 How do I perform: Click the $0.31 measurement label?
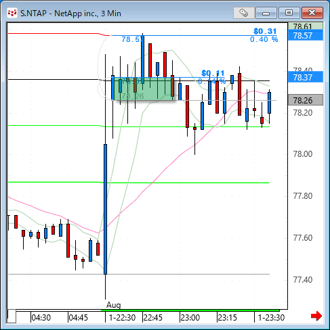click(265, 31)
